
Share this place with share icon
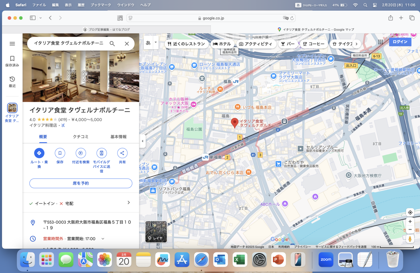122,153
